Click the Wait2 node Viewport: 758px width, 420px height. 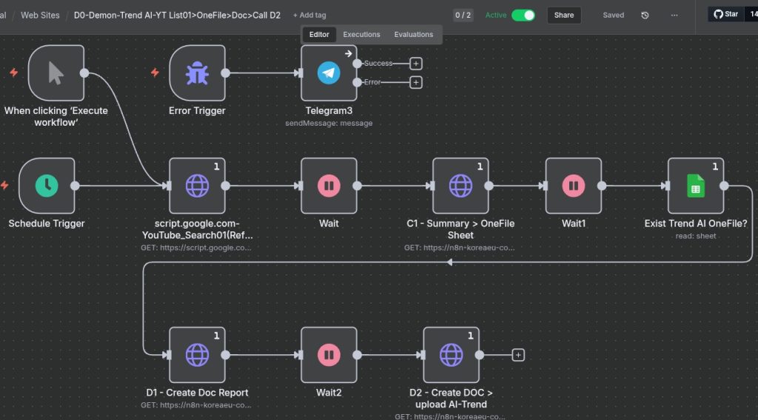click(x=329, y=355)
